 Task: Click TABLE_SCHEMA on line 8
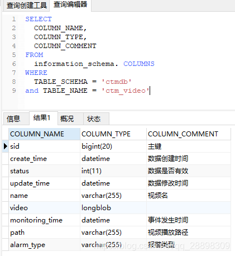tap(61, 82)
